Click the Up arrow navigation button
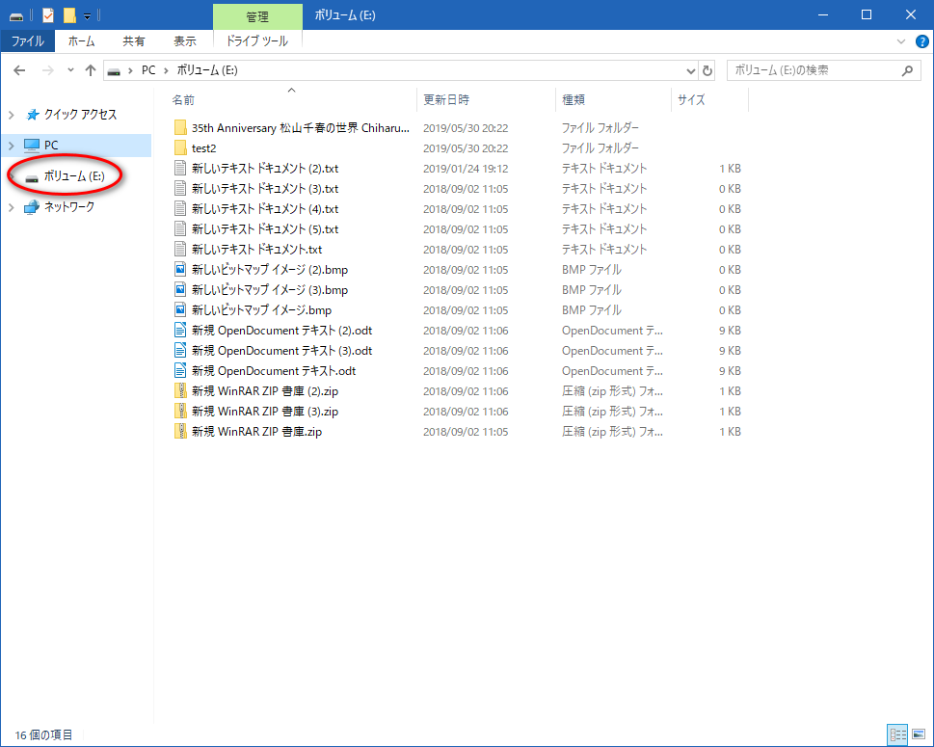934x747 pixels. tap(91, 70)
